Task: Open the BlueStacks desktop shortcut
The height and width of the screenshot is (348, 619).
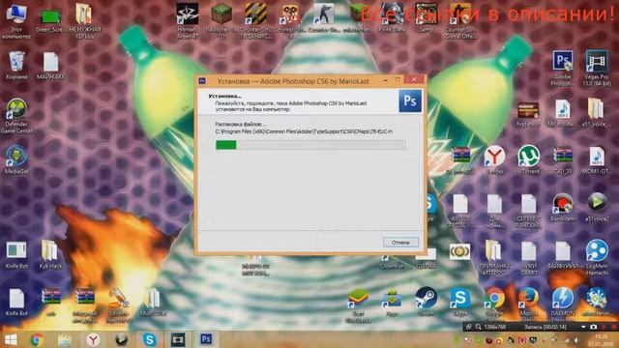Action: coord(358,305)
